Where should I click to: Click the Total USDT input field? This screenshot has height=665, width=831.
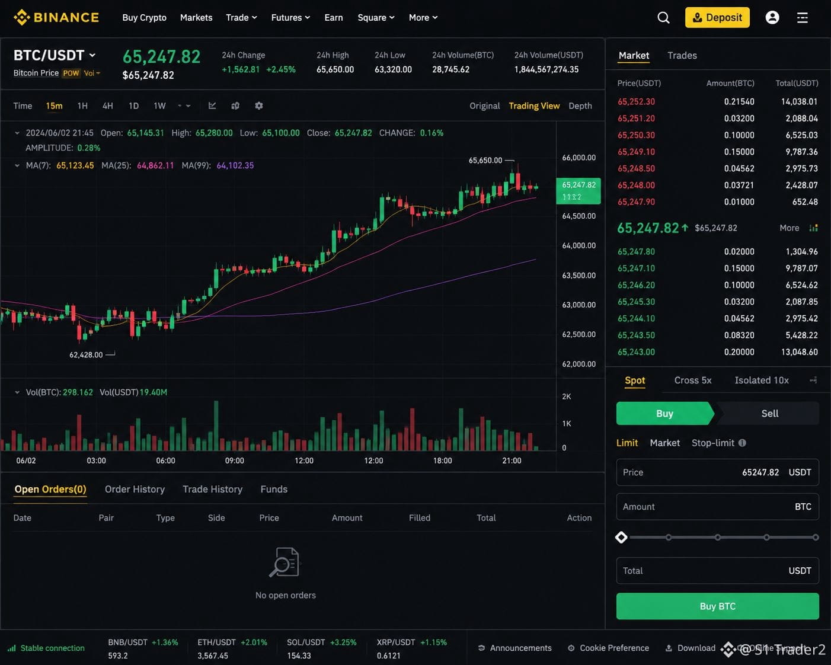717,571
